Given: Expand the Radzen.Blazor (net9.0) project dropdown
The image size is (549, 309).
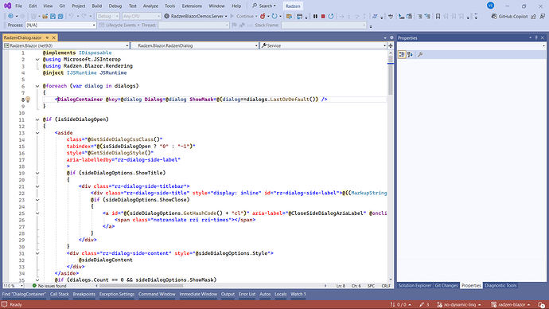Looking at the screenshot, I should [x=66, y=45].
